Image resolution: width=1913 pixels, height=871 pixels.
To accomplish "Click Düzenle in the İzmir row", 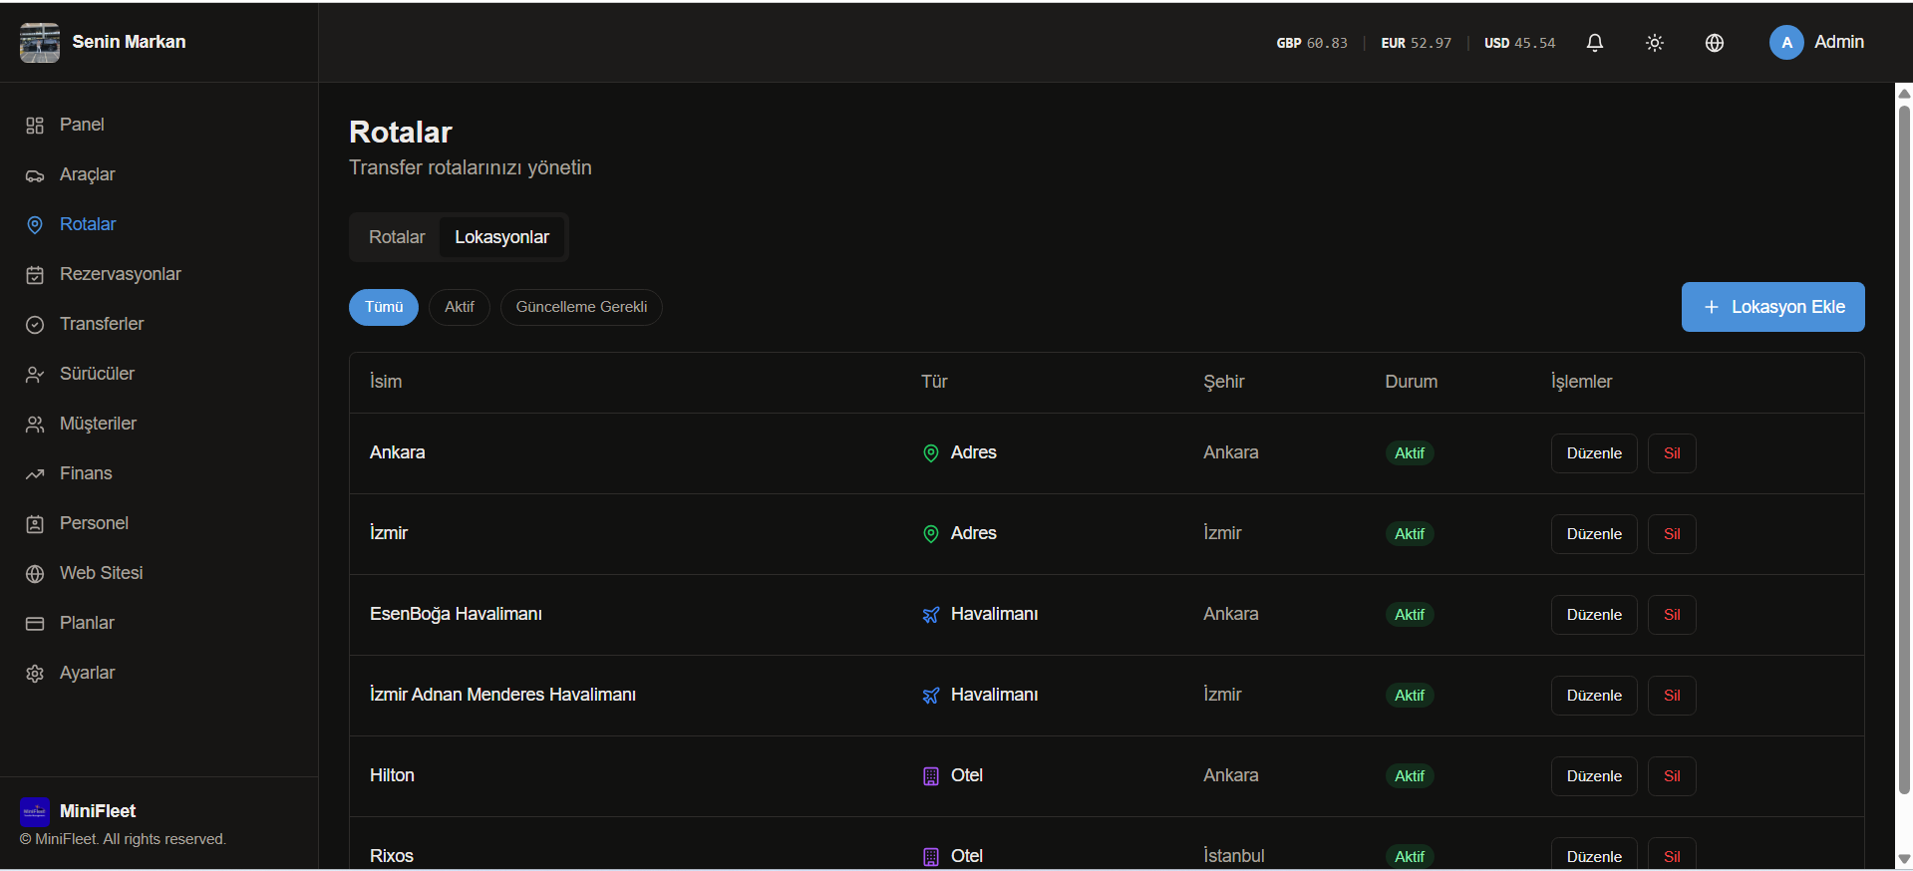I will click(x=1594, y=534).
